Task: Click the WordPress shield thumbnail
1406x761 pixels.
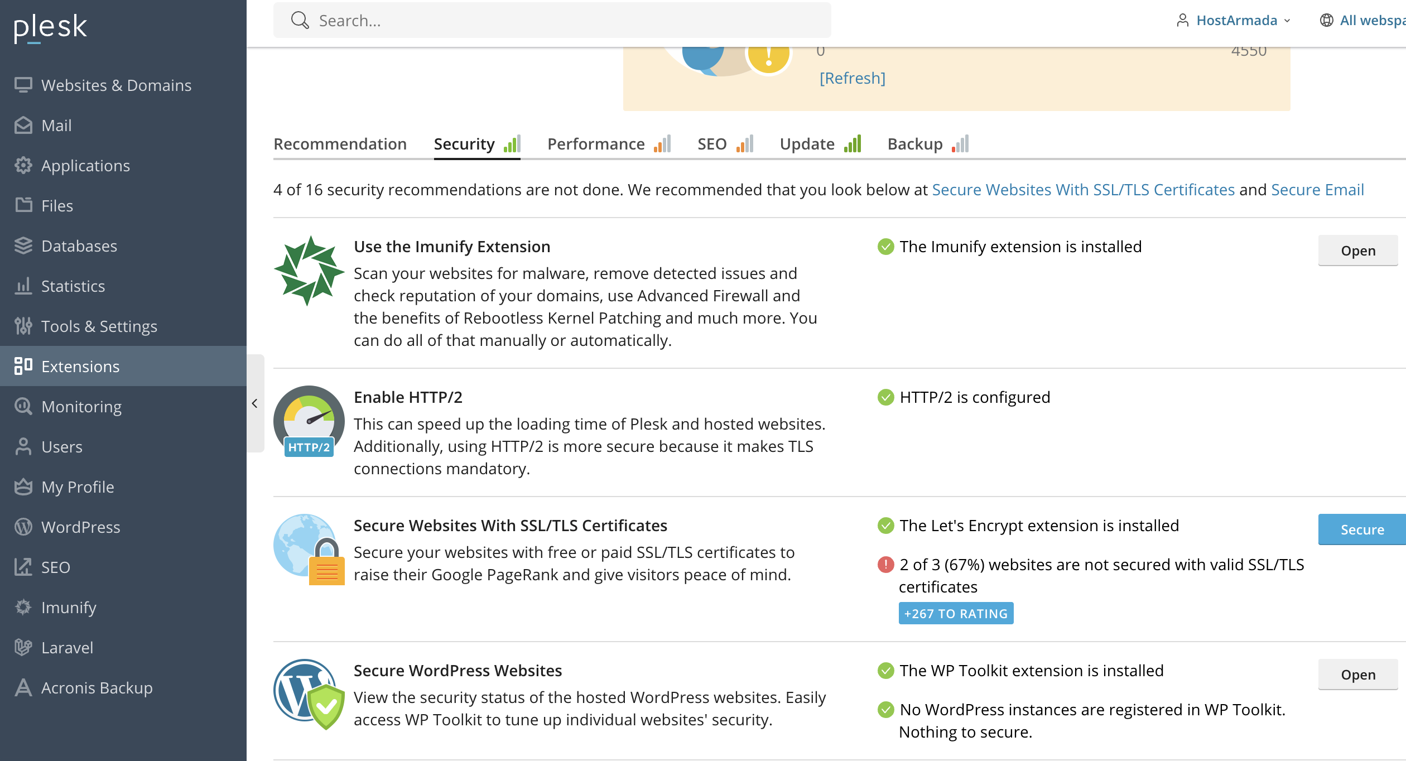Action: pos(309,695)
